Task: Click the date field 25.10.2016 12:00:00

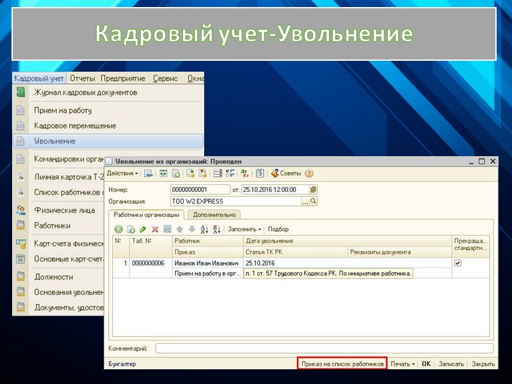Action: [275, 189]
